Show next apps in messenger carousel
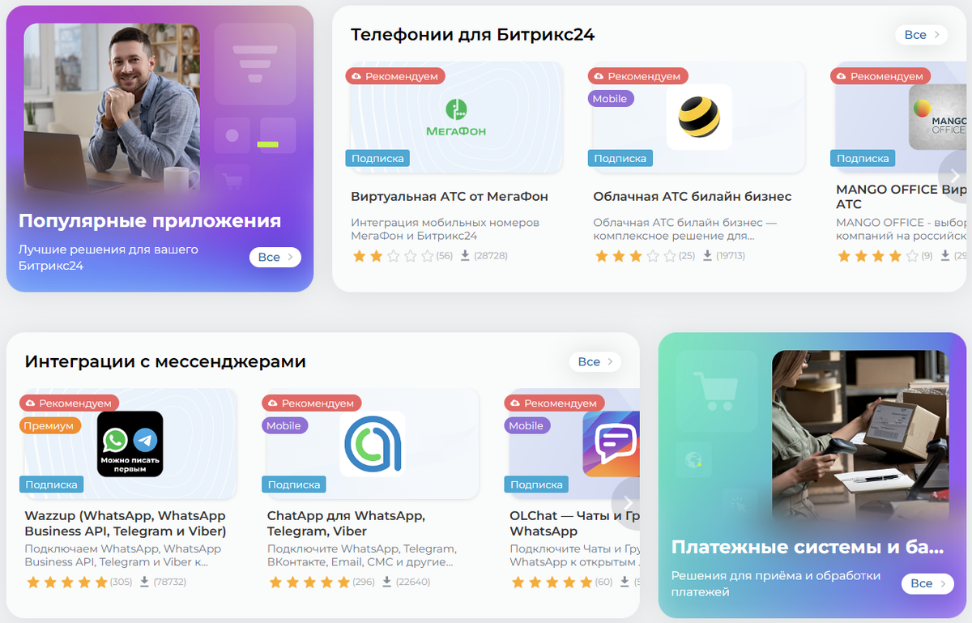This screenshot has height=623, width=972. 628,502
